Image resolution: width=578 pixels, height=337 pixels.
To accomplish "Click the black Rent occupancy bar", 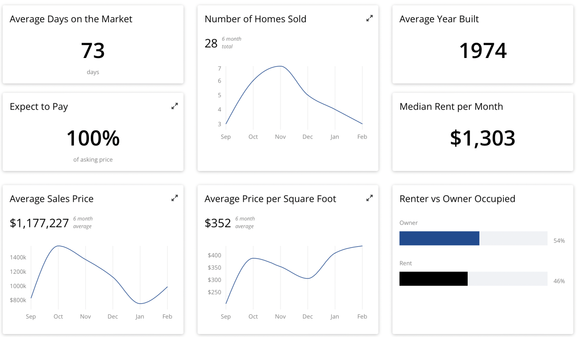I will 433,279.
